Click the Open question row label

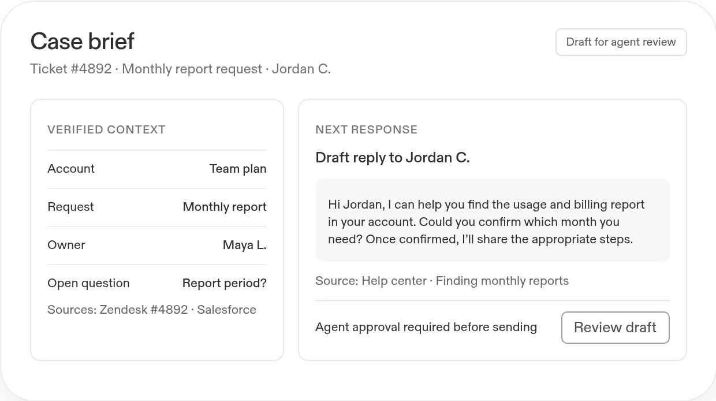(88, 283)
